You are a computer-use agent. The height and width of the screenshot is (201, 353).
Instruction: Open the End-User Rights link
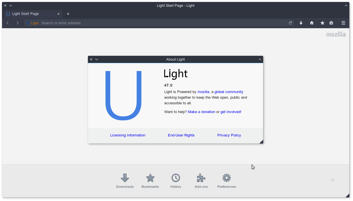[x=181, y=135]
